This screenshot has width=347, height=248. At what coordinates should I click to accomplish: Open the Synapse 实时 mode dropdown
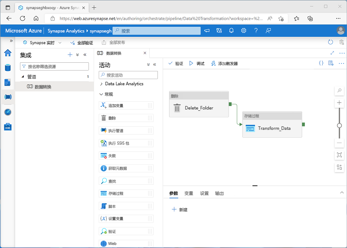click(43, 42)
